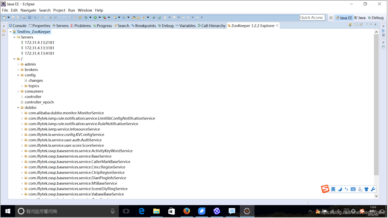
Task: Open the Debug configurations dropdown arrow
Action: tap(90, 18)
